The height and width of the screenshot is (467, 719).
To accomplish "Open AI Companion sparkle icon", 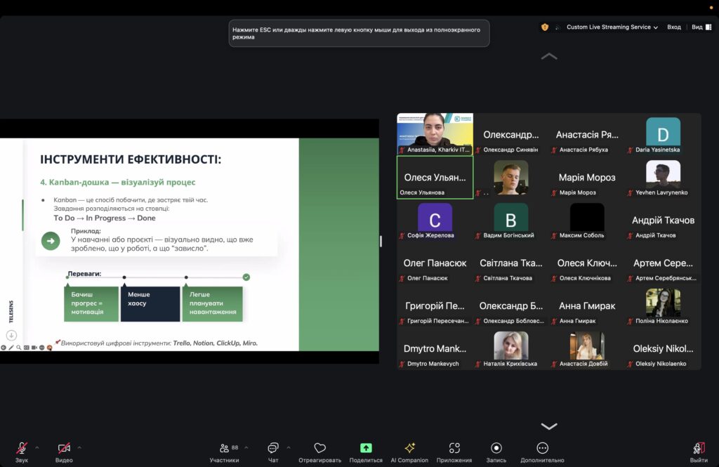I will [x=409, y=448].
